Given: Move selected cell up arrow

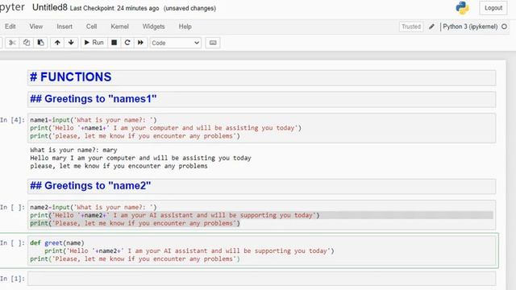Looking at the screenshot, I should pyautogui.click(x=57, y=43).
